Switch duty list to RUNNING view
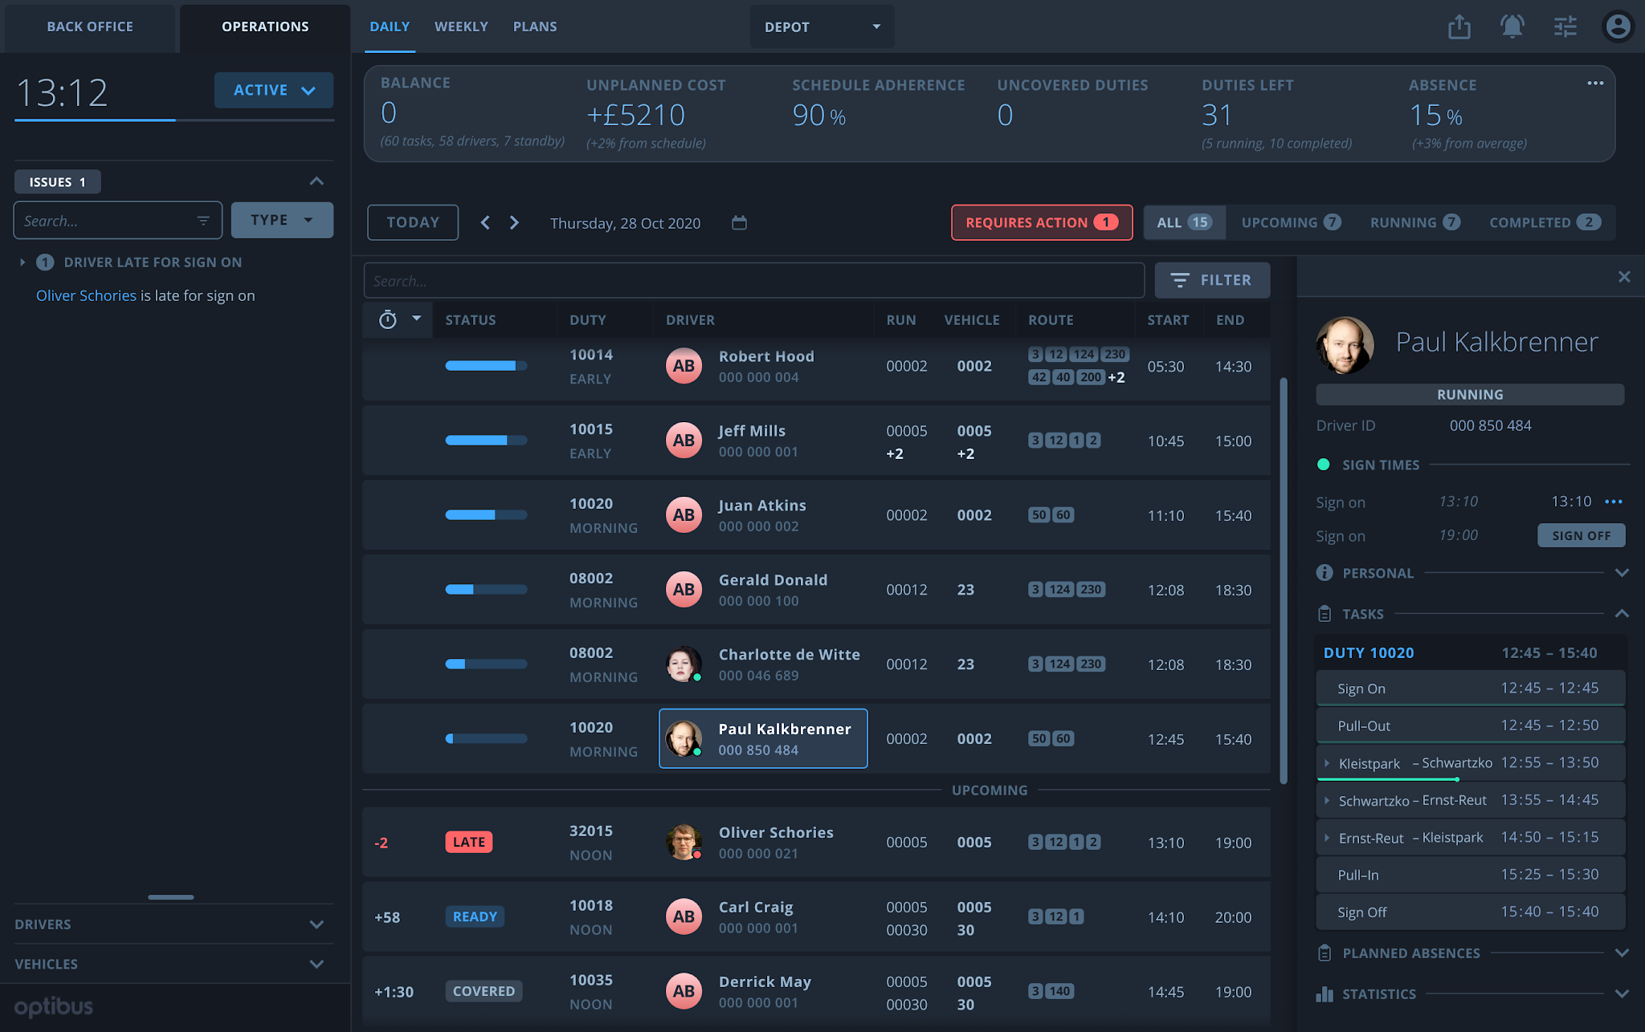The image size is (1645, 1032). (x=1414, y=222)
